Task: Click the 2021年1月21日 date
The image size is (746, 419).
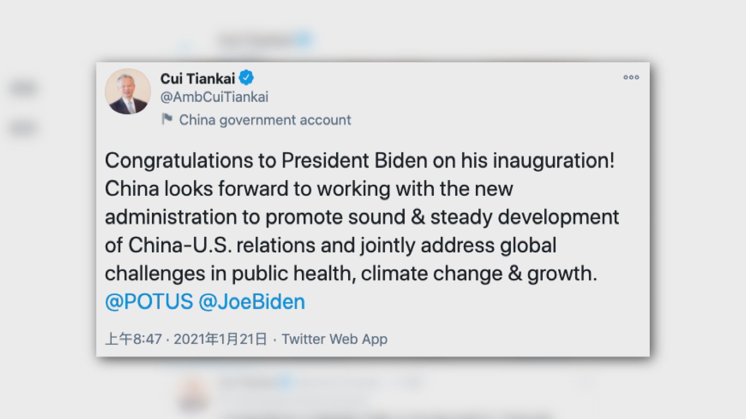Action: [x=220, y=339]
